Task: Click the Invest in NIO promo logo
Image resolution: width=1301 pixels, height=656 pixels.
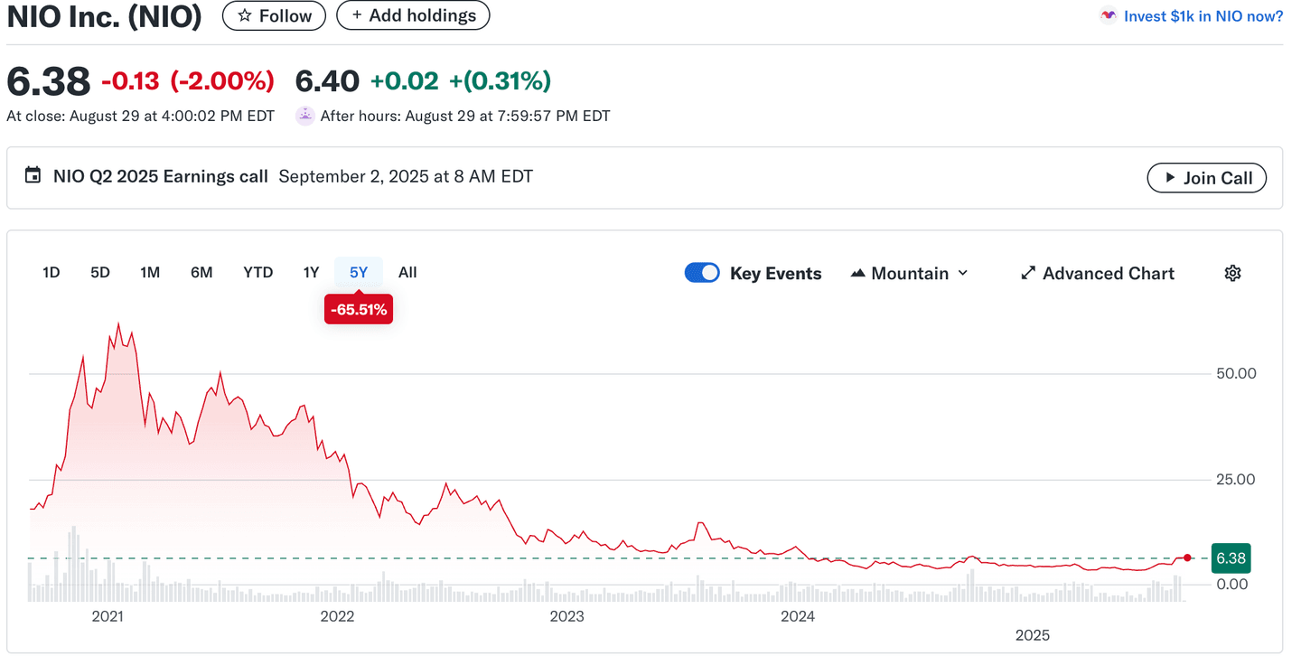Action: coord(1109,16)
